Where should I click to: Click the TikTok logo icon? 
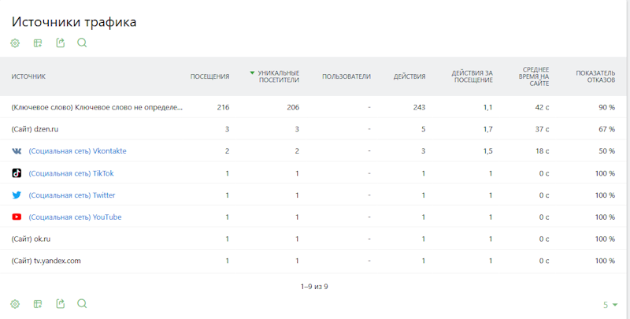[x=17, y=173]
